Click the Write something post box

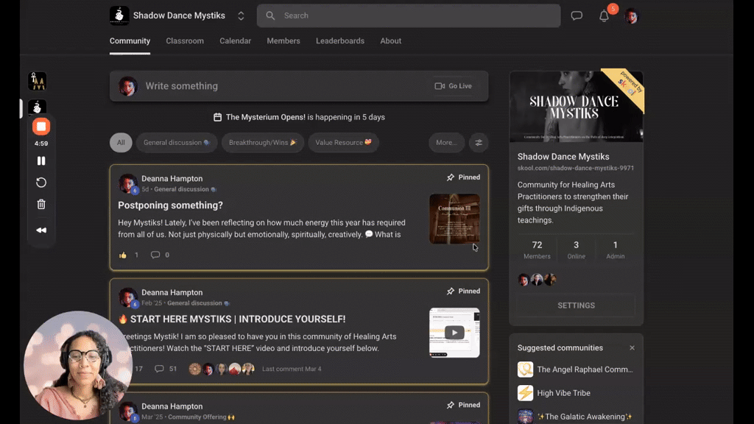(299, 86)
